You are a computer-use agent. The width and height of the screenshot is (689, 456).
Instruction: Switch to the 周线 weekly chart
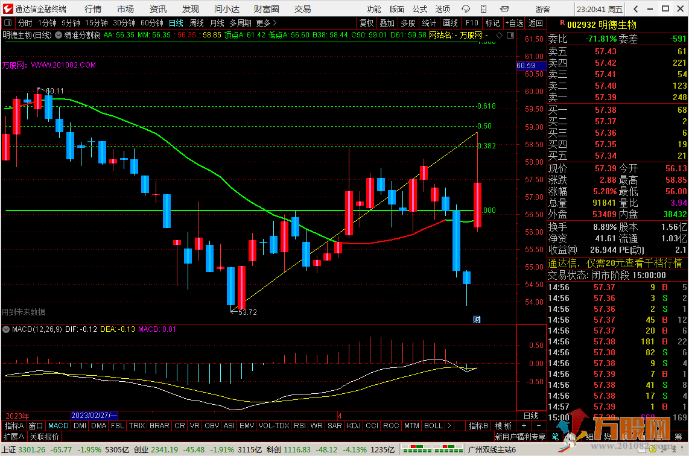tap(197, 23)
